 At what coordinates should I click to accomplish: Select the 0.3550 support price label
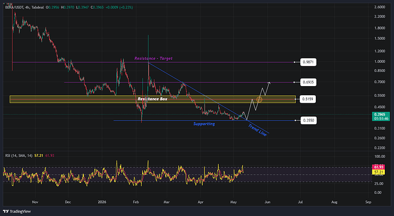308,120
